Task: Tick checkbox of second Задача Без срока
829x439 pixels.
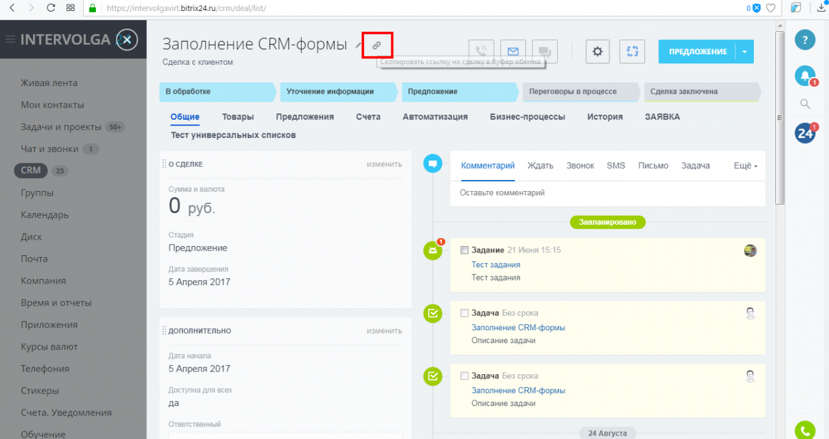Action: pyautogui.click(x=464, y=376)
